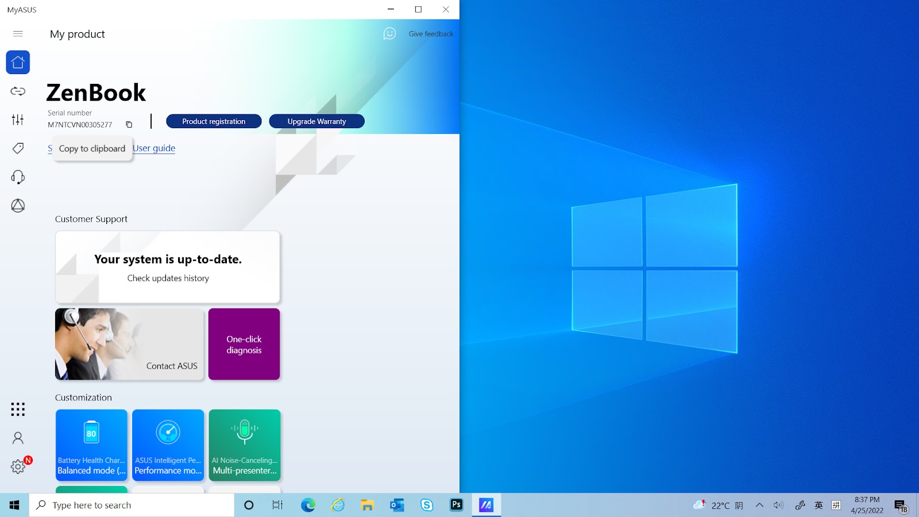Open weather widget showing 22°C
Image resolution: width=919 pixels, height=517 pixels.
719,505
